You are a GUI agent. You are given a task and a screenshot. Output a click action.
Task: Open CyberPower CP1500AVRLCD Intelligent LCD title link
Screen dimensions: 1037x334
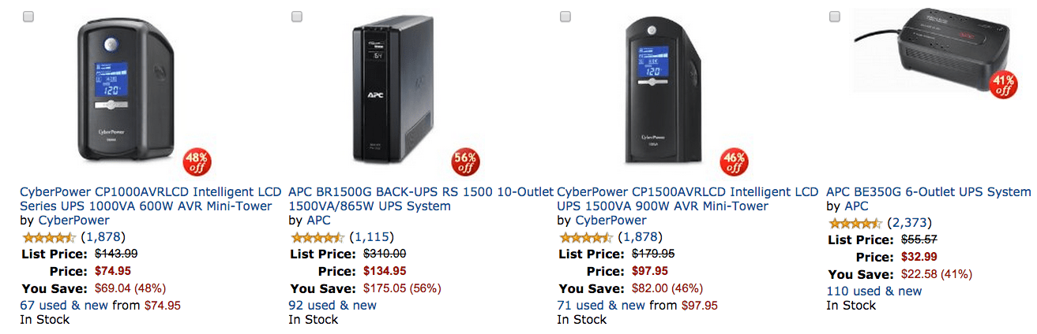point(687,191)
